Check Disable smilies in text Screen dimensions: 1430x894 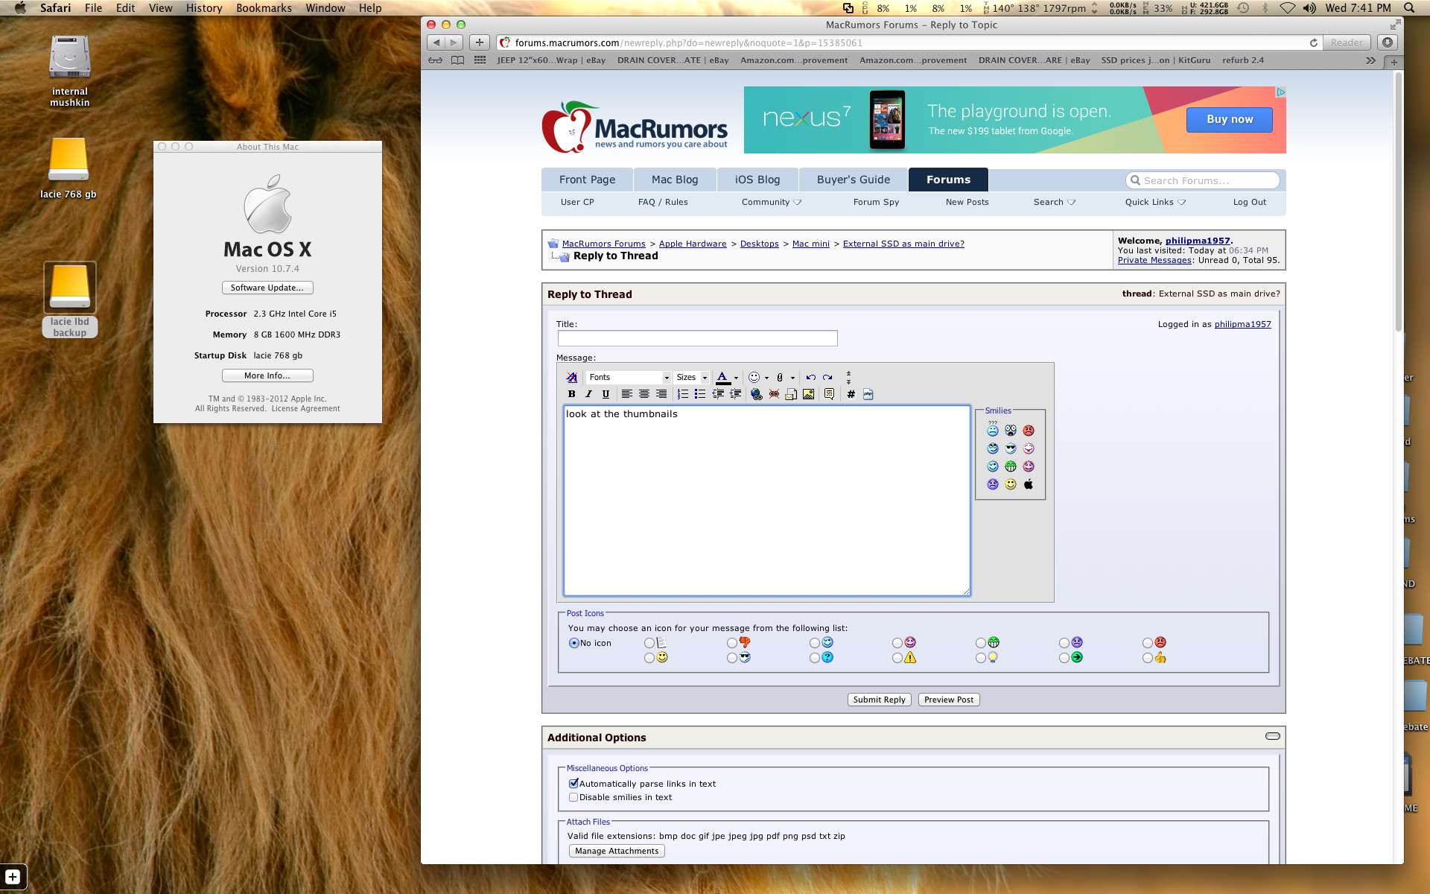point(573,797)
